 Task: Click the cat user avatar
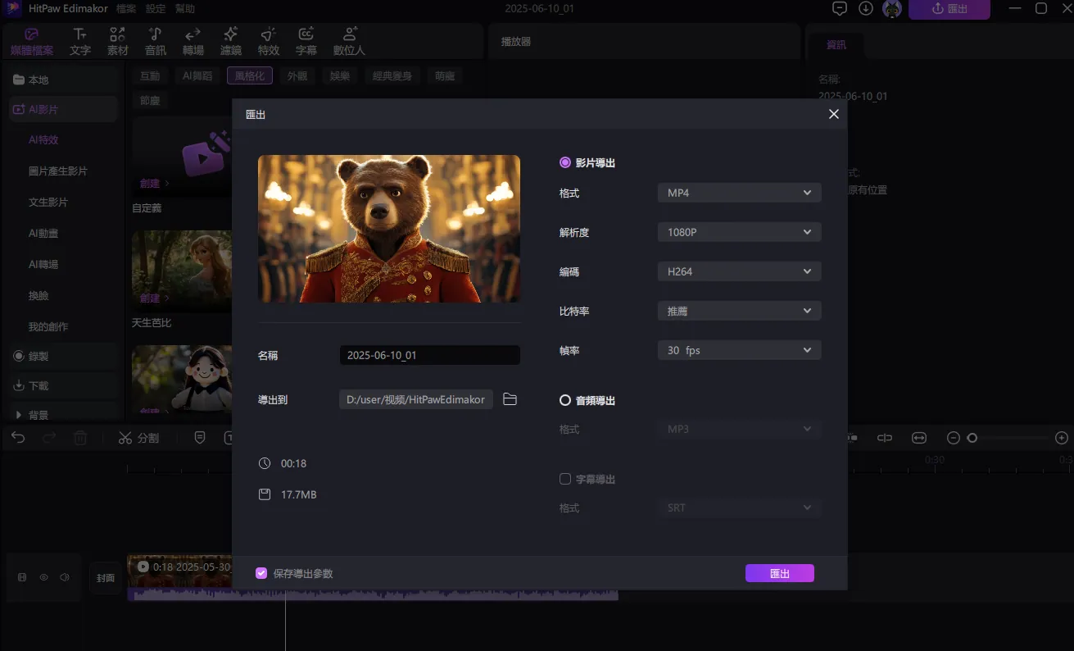[892, 9]
